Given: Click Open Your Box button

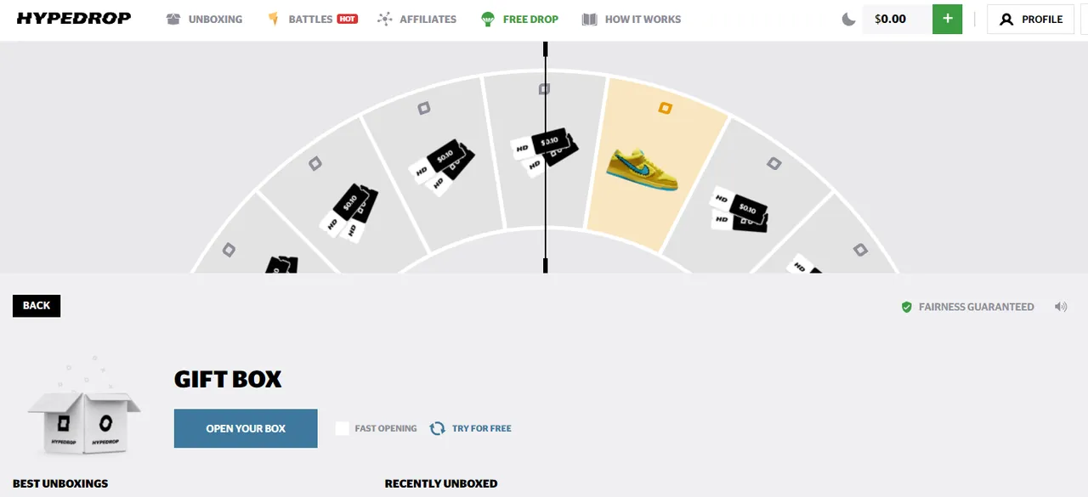Looking at the screenshot, I should pos(246,428).
